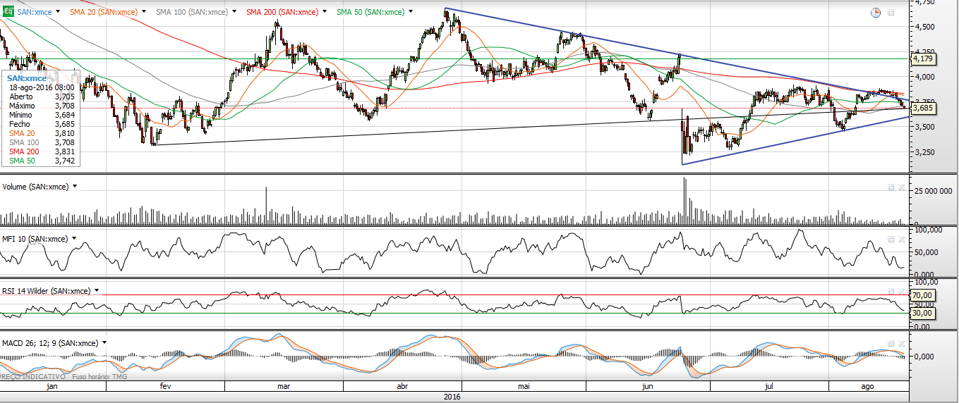Select the SMA 100 (SAN:xmce) label
This screenshot has height=403, width=959.
(x=192, y=12)
